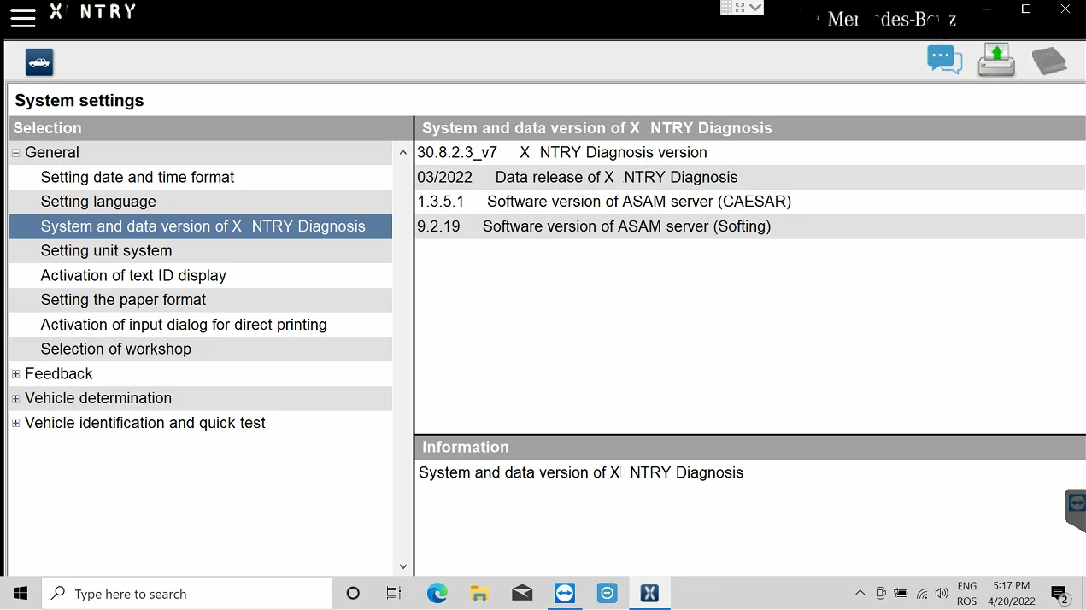This screenshot has height=610, width=1086.
Task: Select Setting language
Action: (x=201, y=202)
